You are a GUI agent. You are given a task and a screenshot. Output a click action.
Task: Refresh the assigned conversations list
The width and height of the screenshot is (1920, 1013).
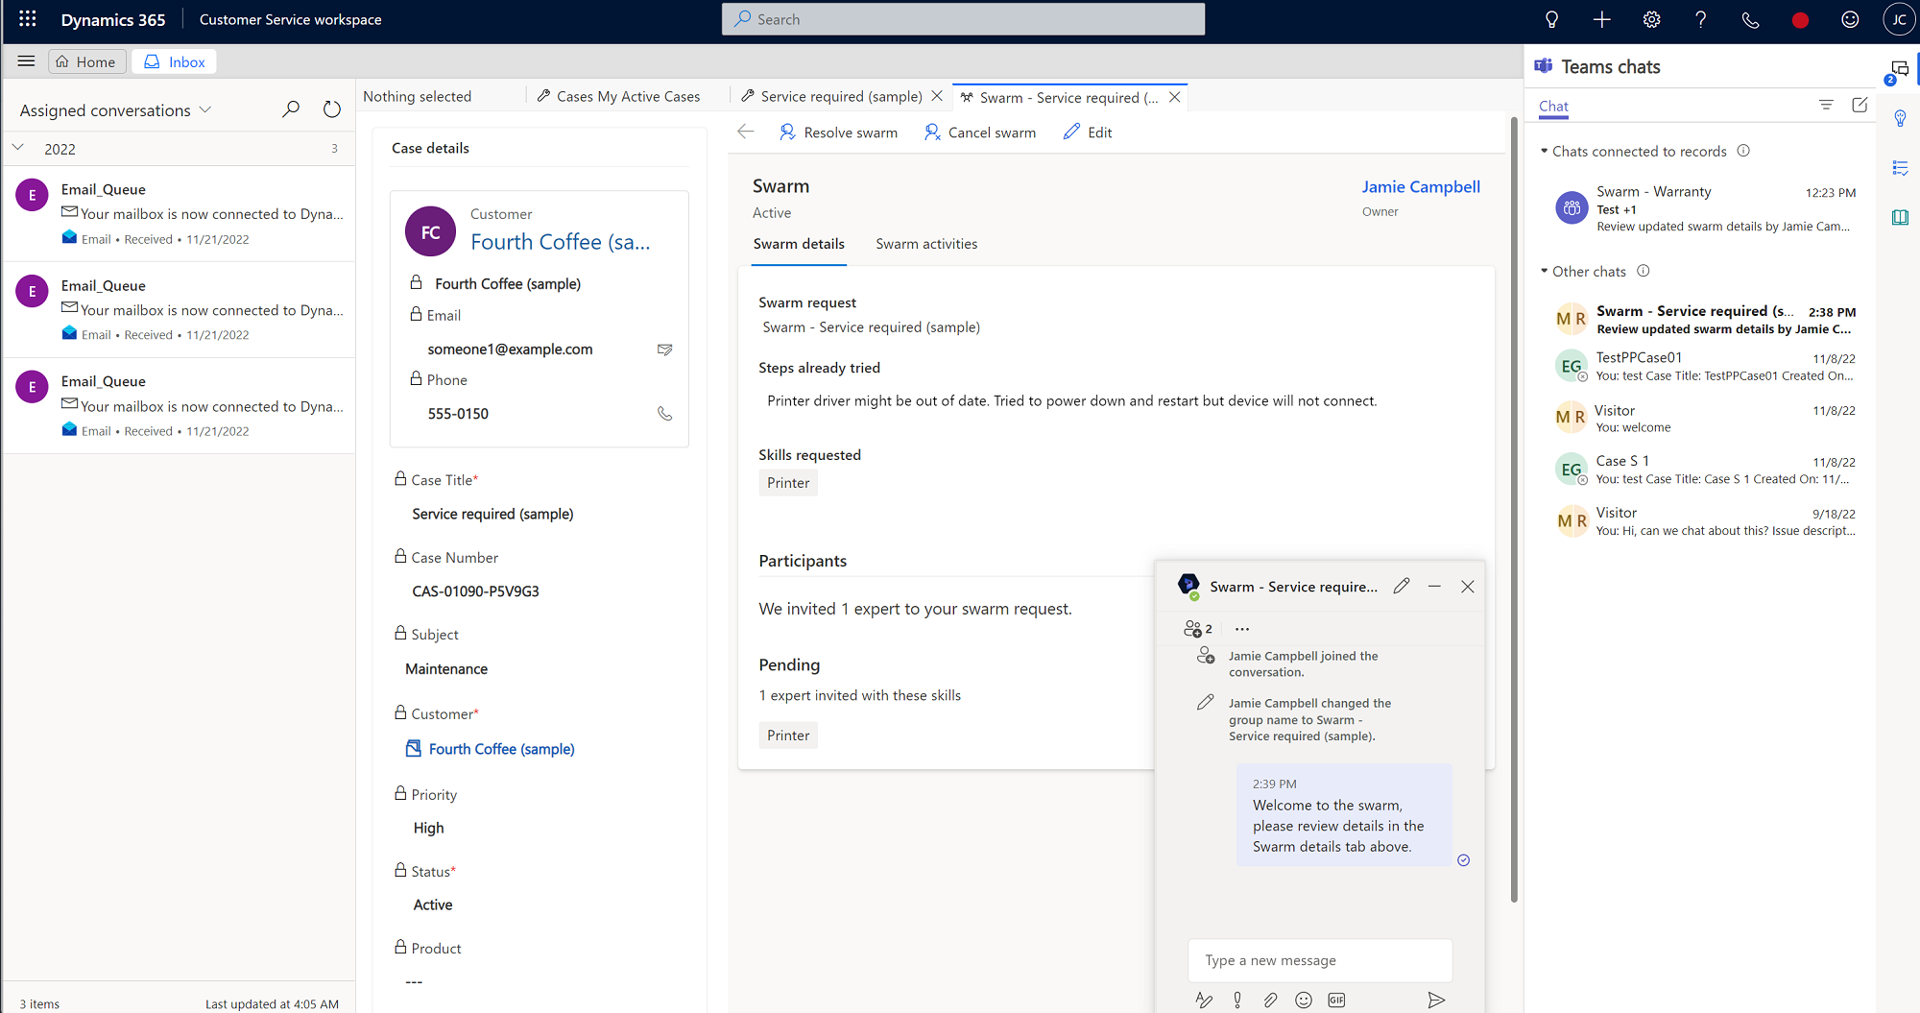(x=331, y=109)
